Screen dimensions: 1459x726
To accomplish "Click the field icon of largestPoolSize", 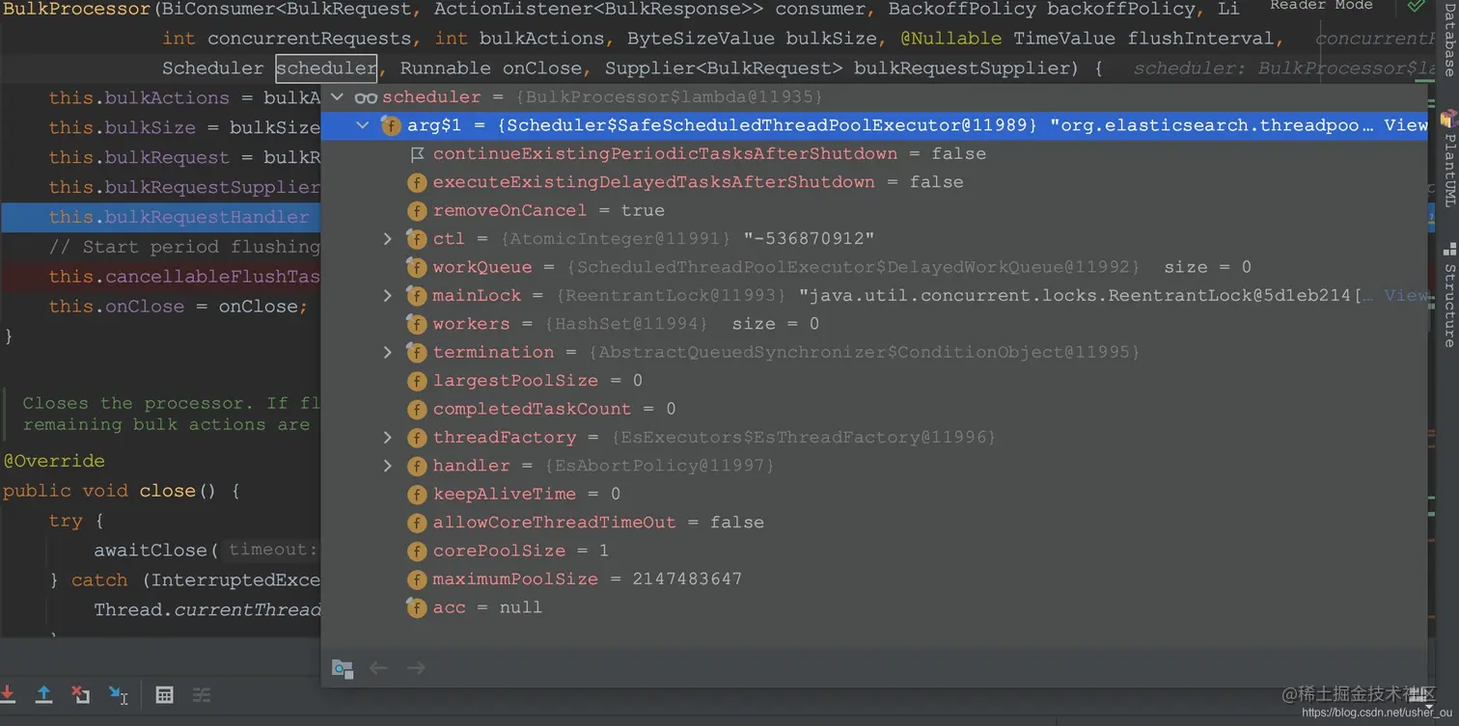I will pos(417,381).
